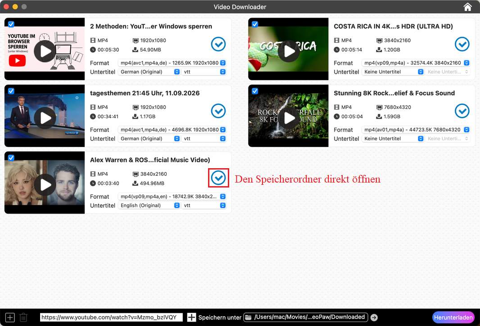This screenshot has height=326, width=480.
Task: Click the Speichern unter label
Action: [x=220, y=317]
